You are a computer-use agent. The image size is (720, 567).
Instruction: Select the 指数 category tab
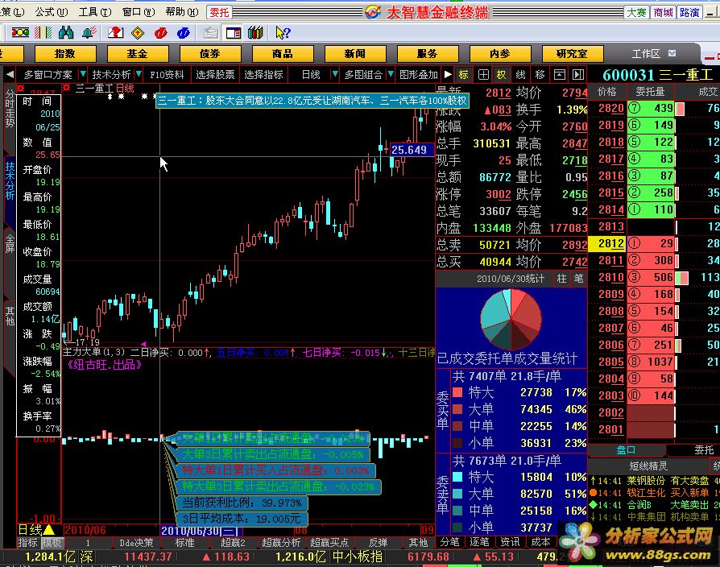(65, 54)
